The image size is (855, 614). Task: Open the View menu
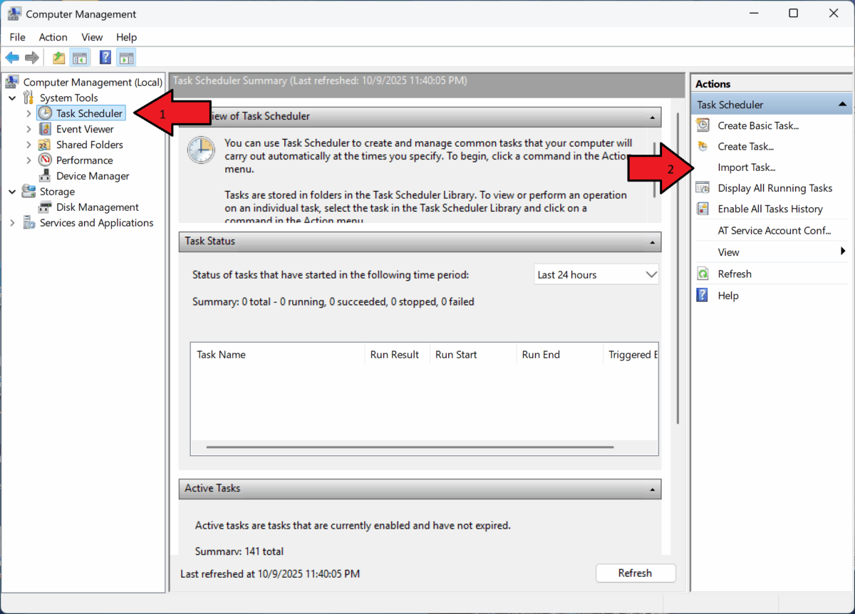point(92,37)
